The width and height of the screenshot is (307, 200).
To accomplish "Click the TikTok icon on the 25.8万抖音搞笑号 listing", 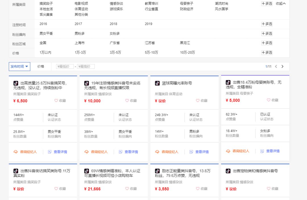I will 16,83.
